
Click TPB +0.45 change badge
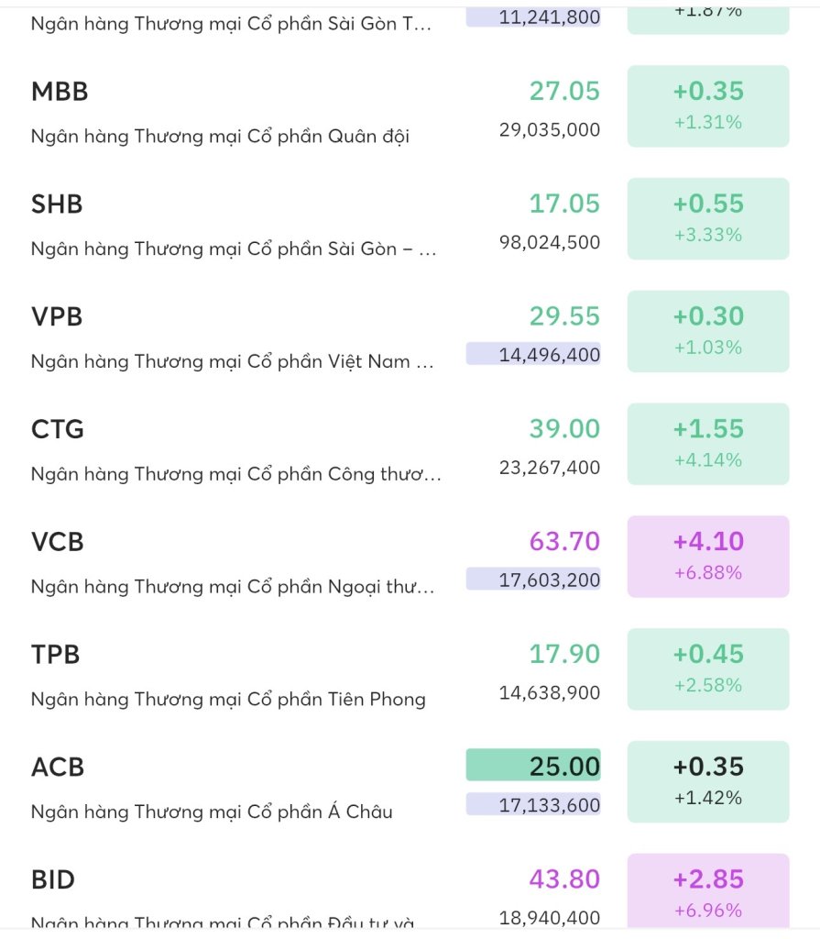tap(708, 668)
